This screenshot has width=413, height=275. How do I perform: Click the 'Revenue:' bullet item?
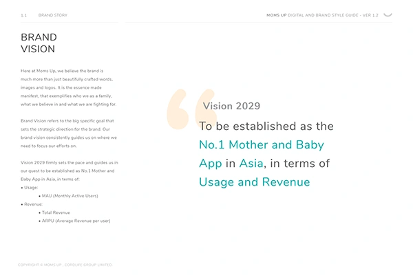[32, 204]
